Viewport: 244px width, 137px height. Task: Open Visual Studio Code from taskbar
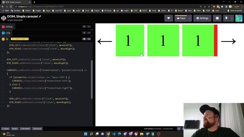[x=114, y=134]
